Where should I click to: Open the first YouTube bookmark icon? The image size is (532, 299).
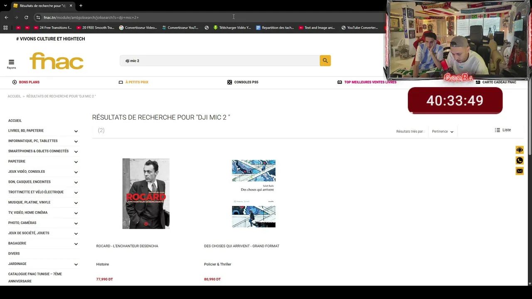[x=18, y=28]
